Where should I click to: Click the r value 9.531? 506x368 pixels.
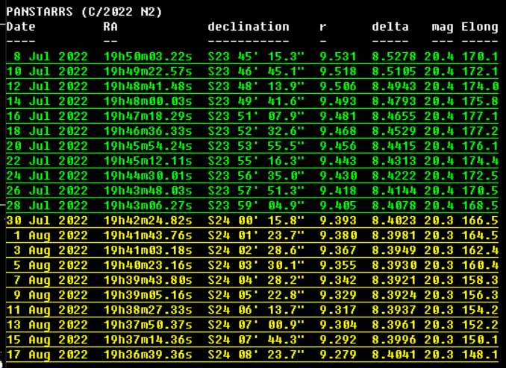click(334, 57)
